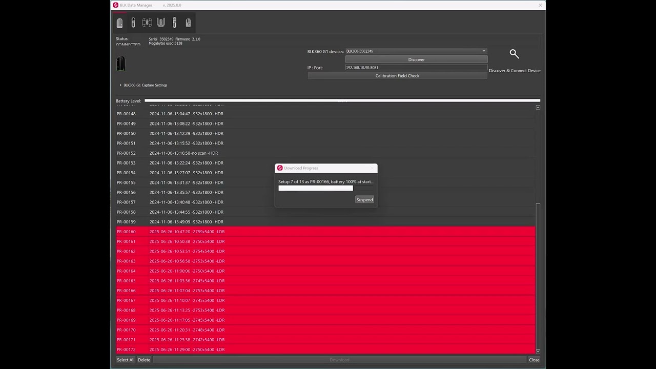Click the scan list vertical scrollbar thumb
656x369 pixels.
click(x=538, y=276)
